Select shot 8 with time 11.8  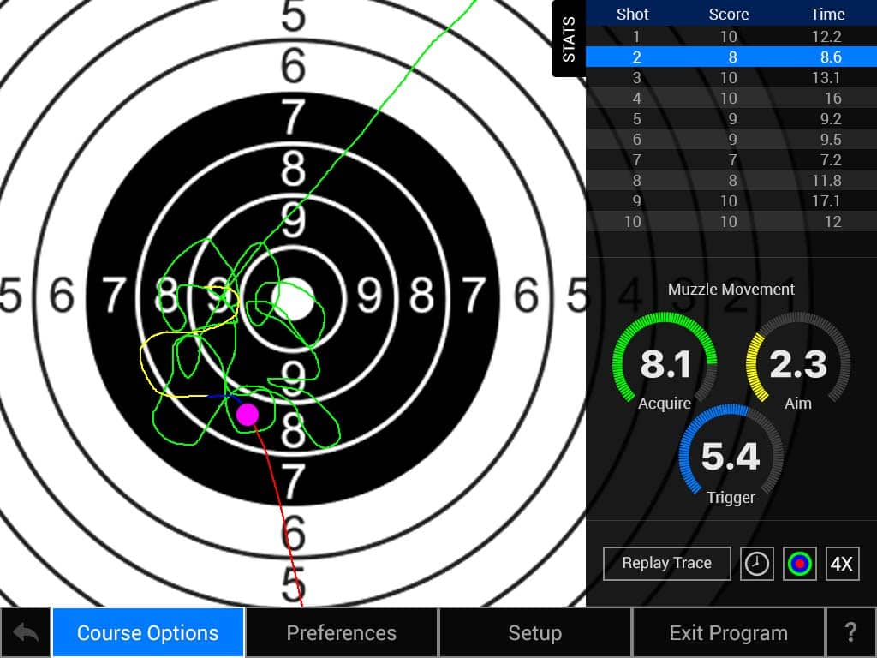coord(731,181)
